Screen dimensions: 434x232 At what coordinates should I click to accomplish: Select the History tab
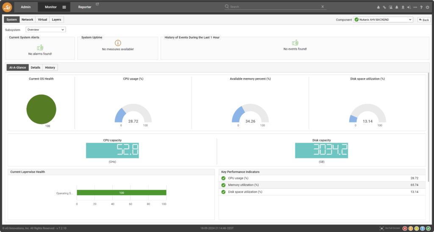(x=50, y=67)
